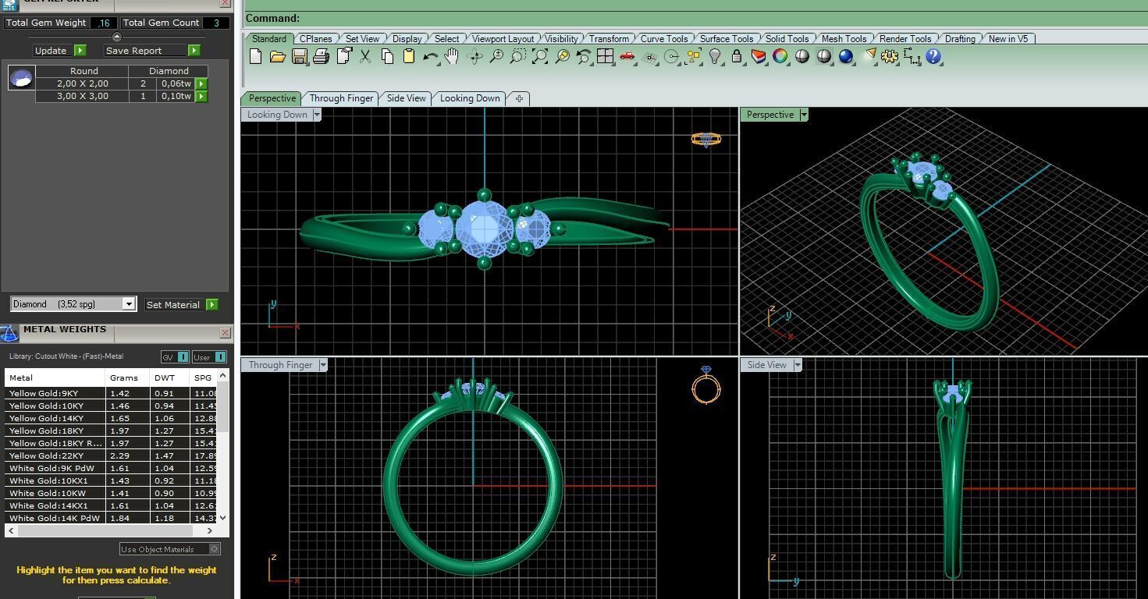Viewport: 1148px width, 599px height.
Task: Click green arrow for 2,00 X 2,00 gems
Action: [201, 83]
